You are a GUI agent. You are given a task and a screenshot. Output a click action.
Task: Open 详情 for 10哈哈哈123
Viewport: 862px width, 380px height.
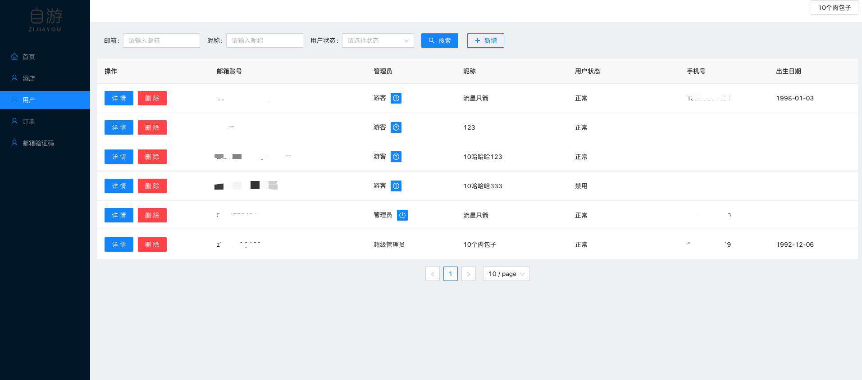pyautogui.click(x=119, y=157)
